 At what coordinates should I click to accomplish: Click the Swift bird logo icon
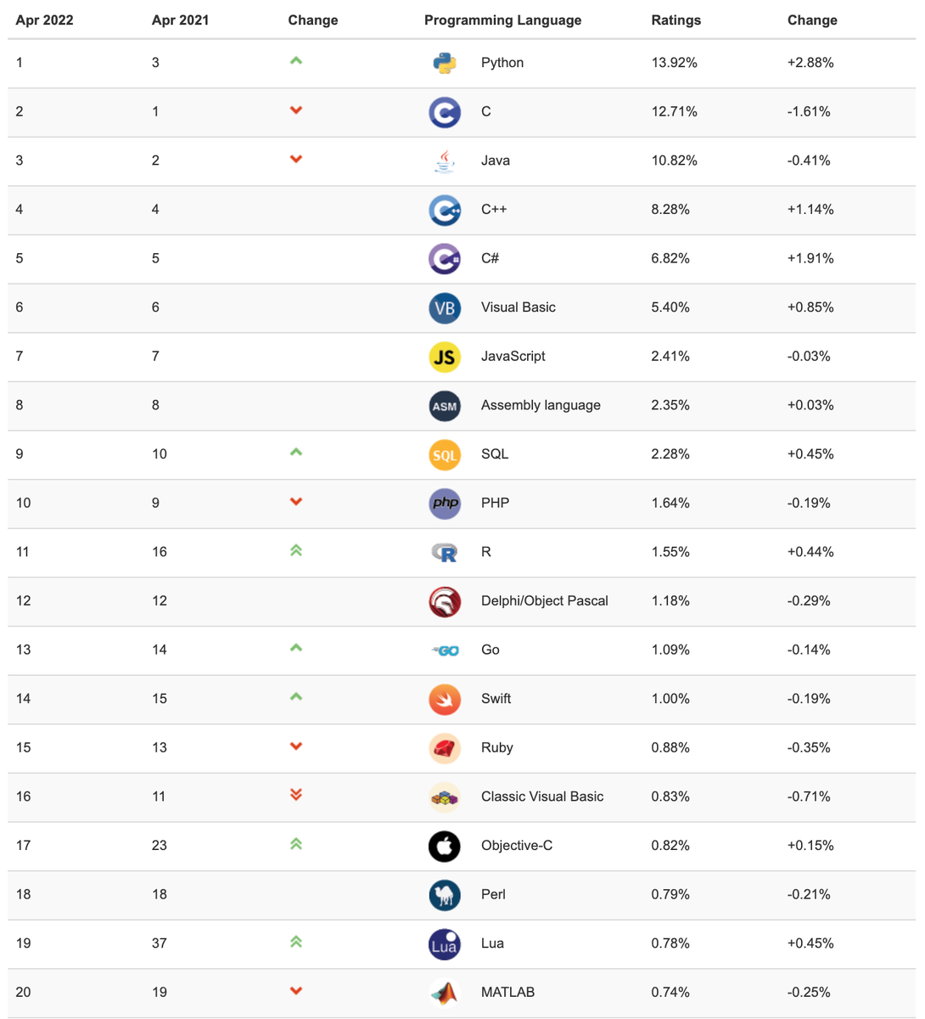pos(445,699)
